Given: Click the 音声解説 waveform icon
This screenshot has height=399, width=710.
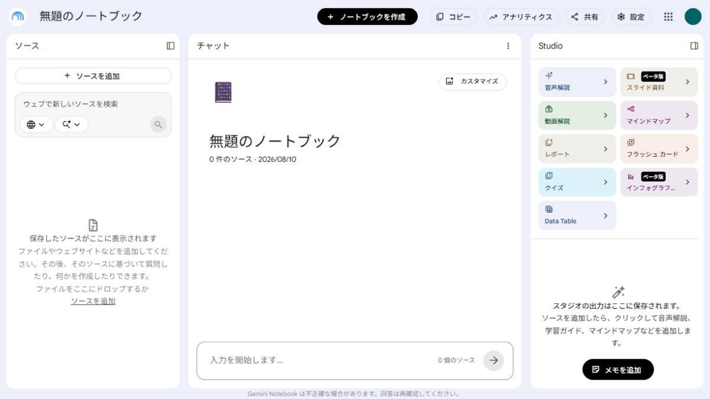Looking at the screenshot, I should point(548,75).
